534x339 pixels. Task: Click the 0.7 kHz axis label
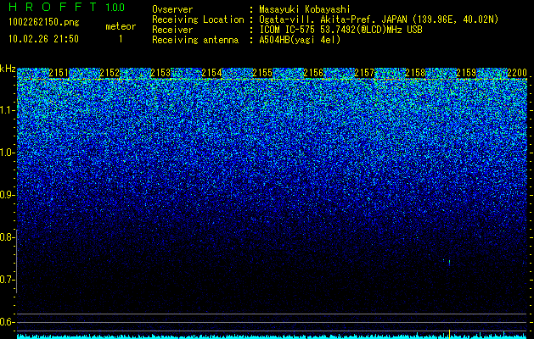(x=8, y=280)
